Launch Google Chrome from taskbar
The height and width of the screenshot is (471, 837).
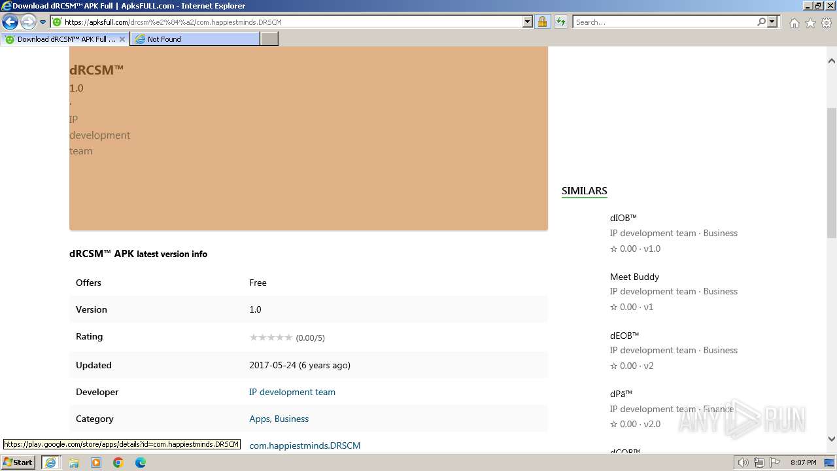(118, 462)
